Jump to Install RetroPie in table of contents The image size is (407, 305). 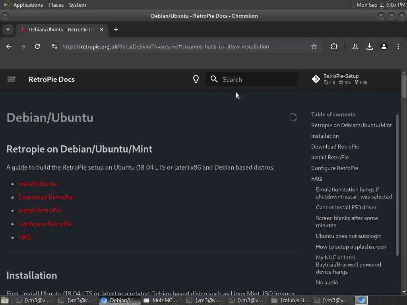[330, 157]
